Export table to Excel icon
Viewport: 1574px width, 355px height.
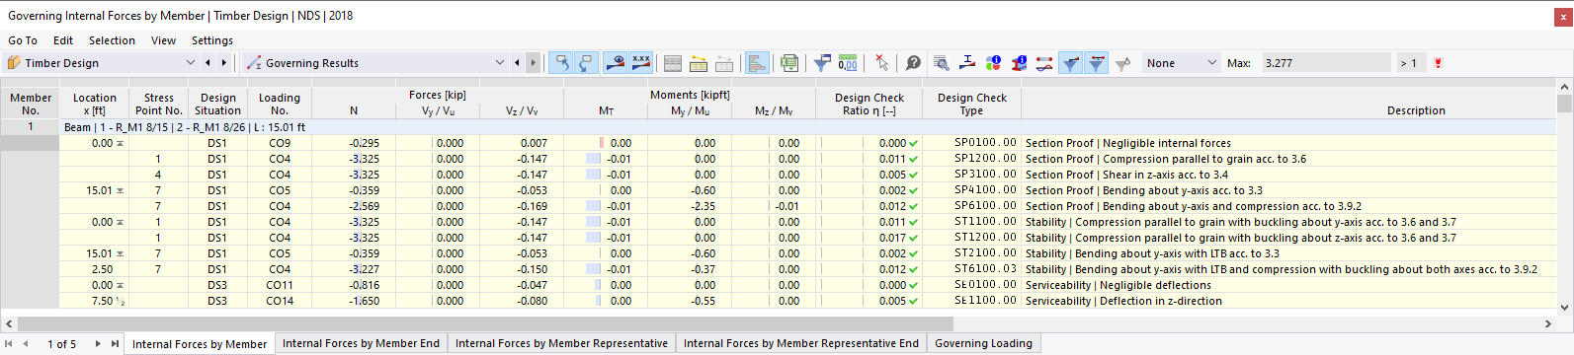pos(788,63)
